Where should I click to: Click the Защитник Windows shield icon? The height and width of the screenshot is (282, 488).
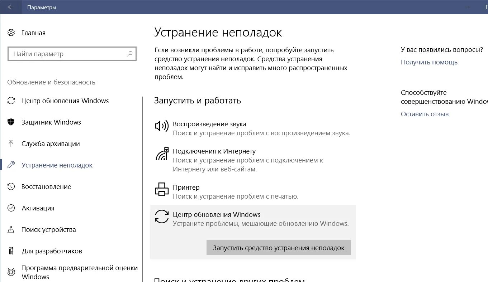pyautogui.click(x=11, y=122)
